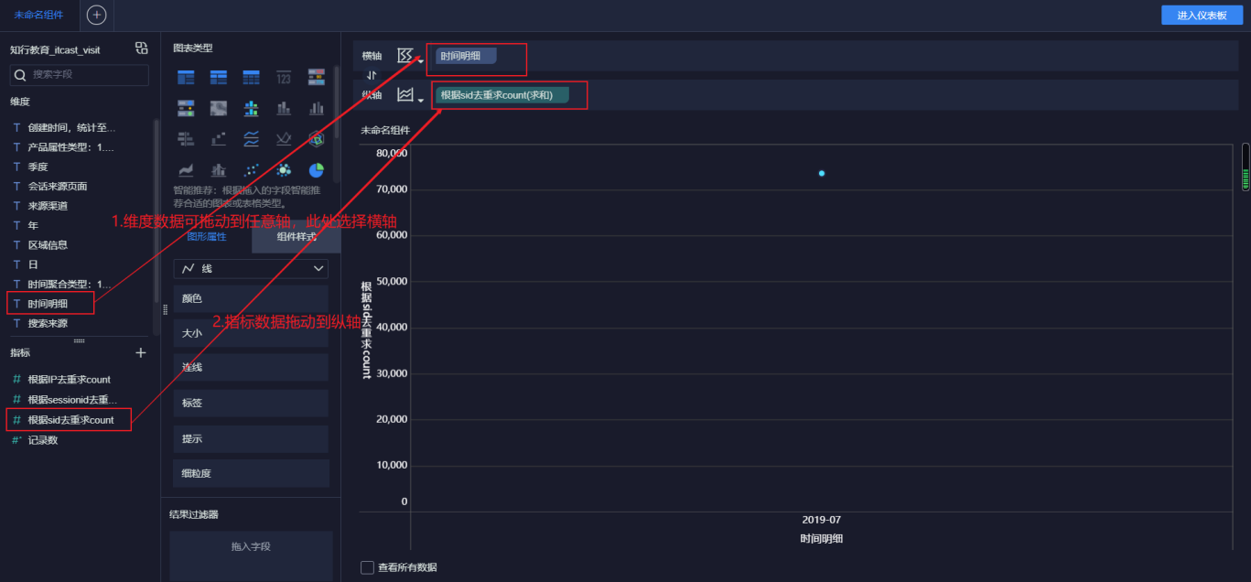Select the 123 KPI indicator card type

tap(284, 77)
